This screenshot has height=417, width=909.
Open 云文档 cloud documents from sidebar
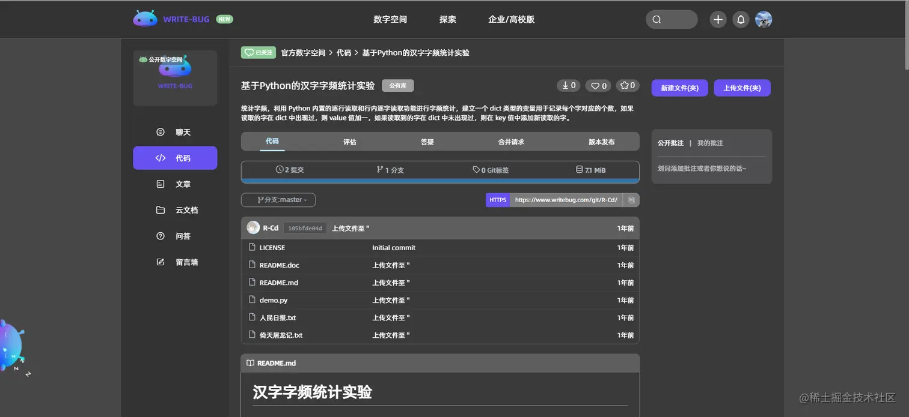tap(175, 209)
